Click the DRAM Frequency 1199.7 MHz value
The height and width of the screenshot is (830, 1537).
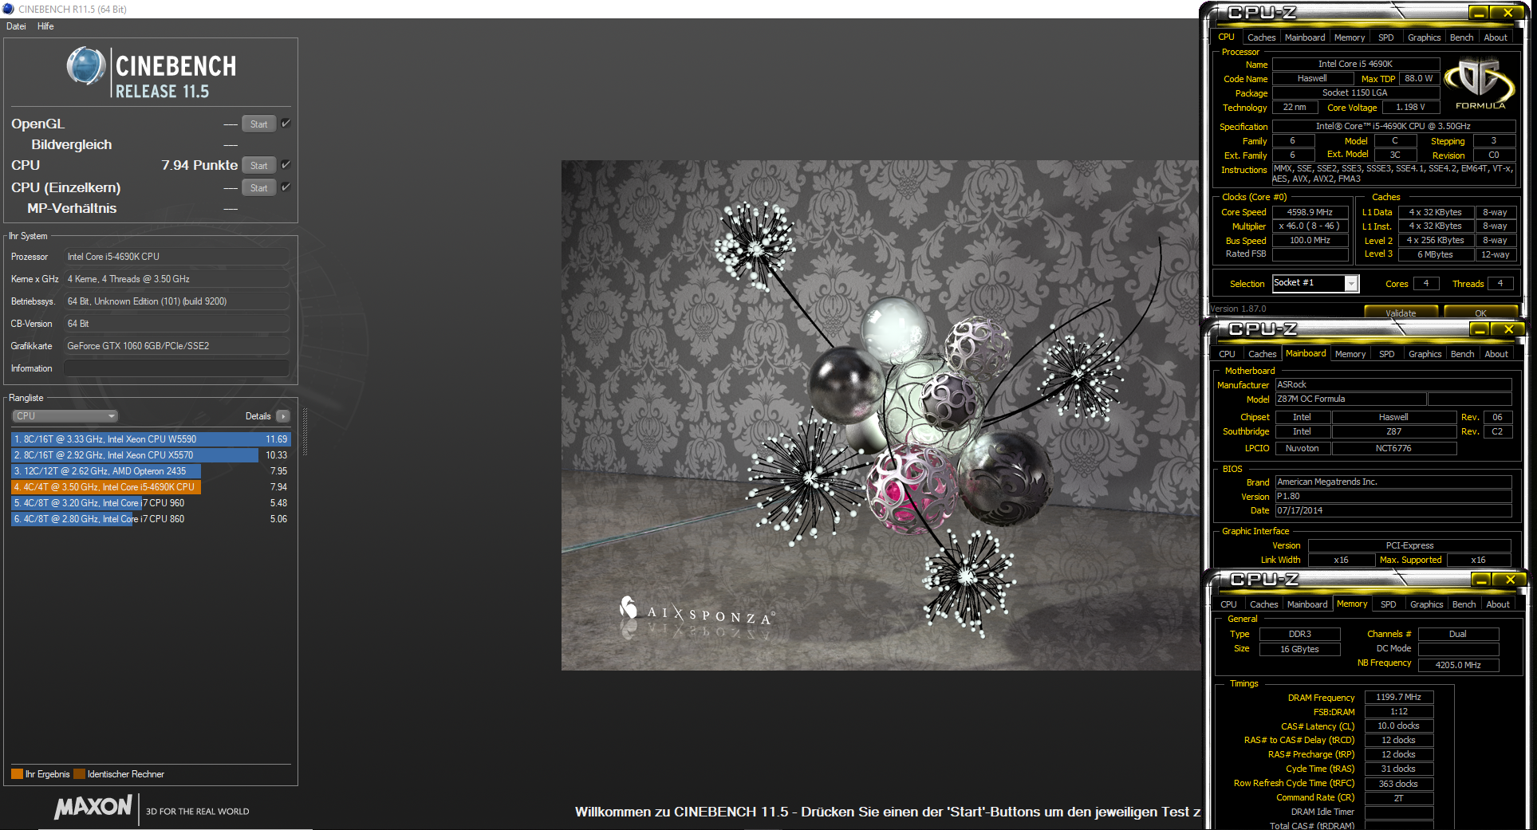[1399, 697]
